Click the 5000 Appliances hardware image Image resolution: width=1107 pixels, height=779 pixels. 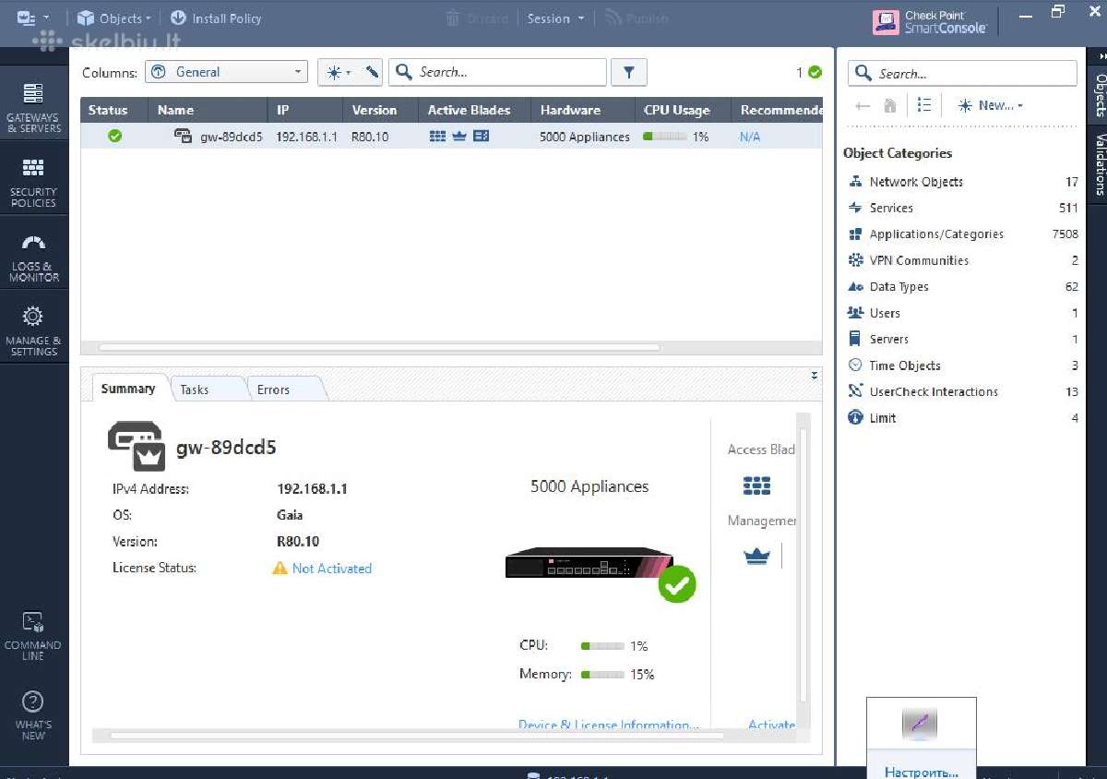[589, 563]
